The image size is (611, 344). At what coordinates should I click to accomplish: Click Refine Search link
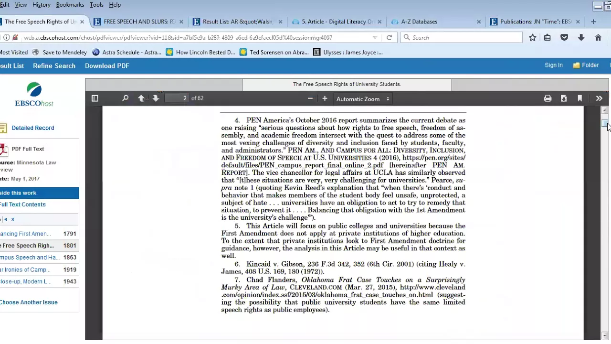point(54,66)
